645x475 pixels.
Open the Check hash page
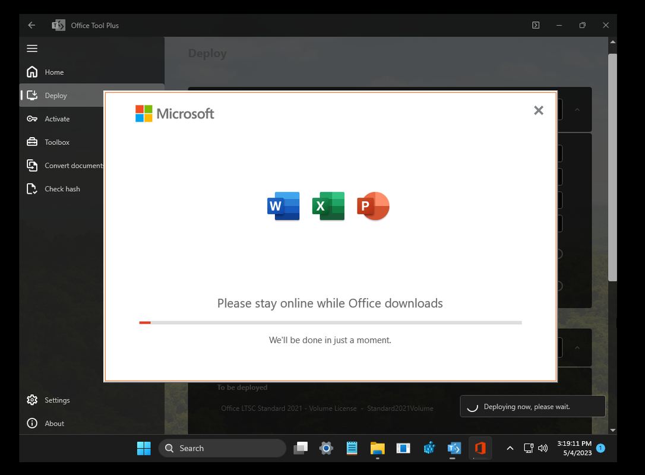pos(62,189)
